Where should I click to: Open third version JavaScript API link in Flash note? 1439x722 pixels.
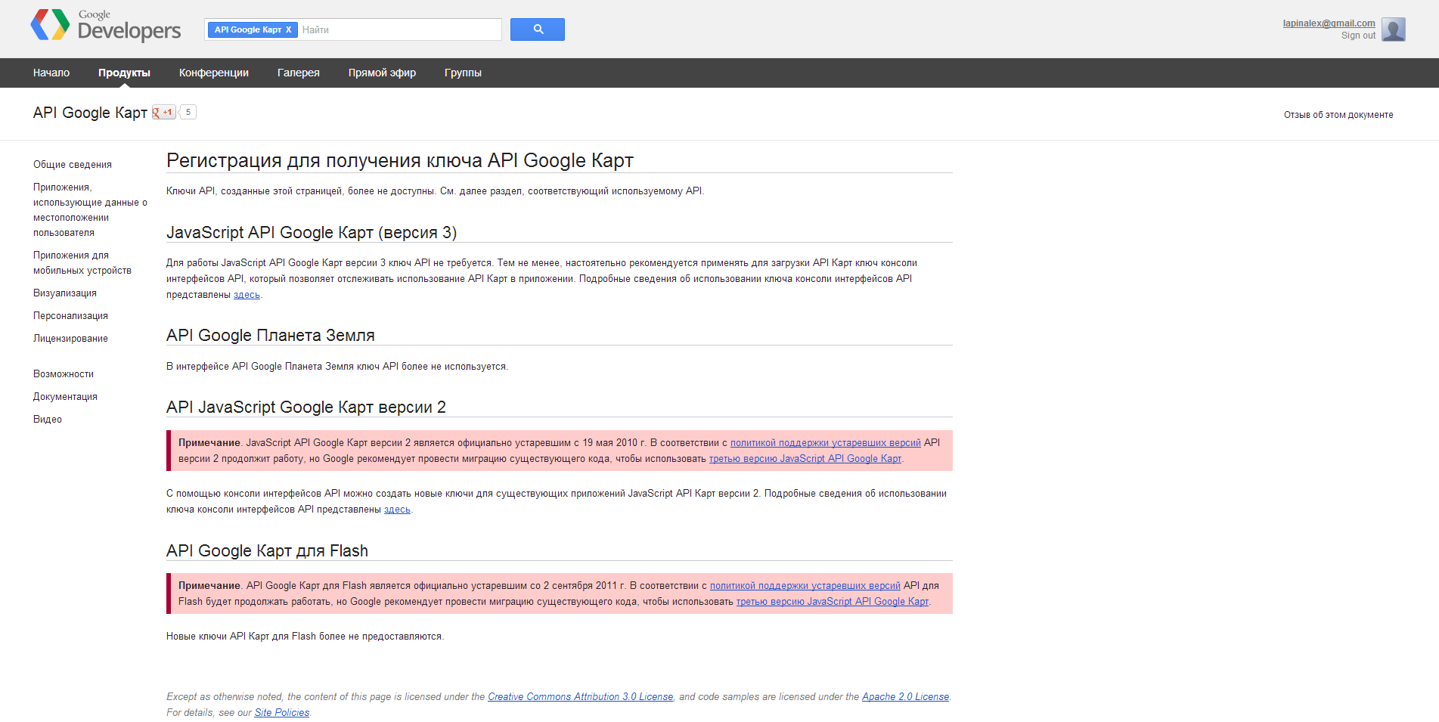point(833,602)
